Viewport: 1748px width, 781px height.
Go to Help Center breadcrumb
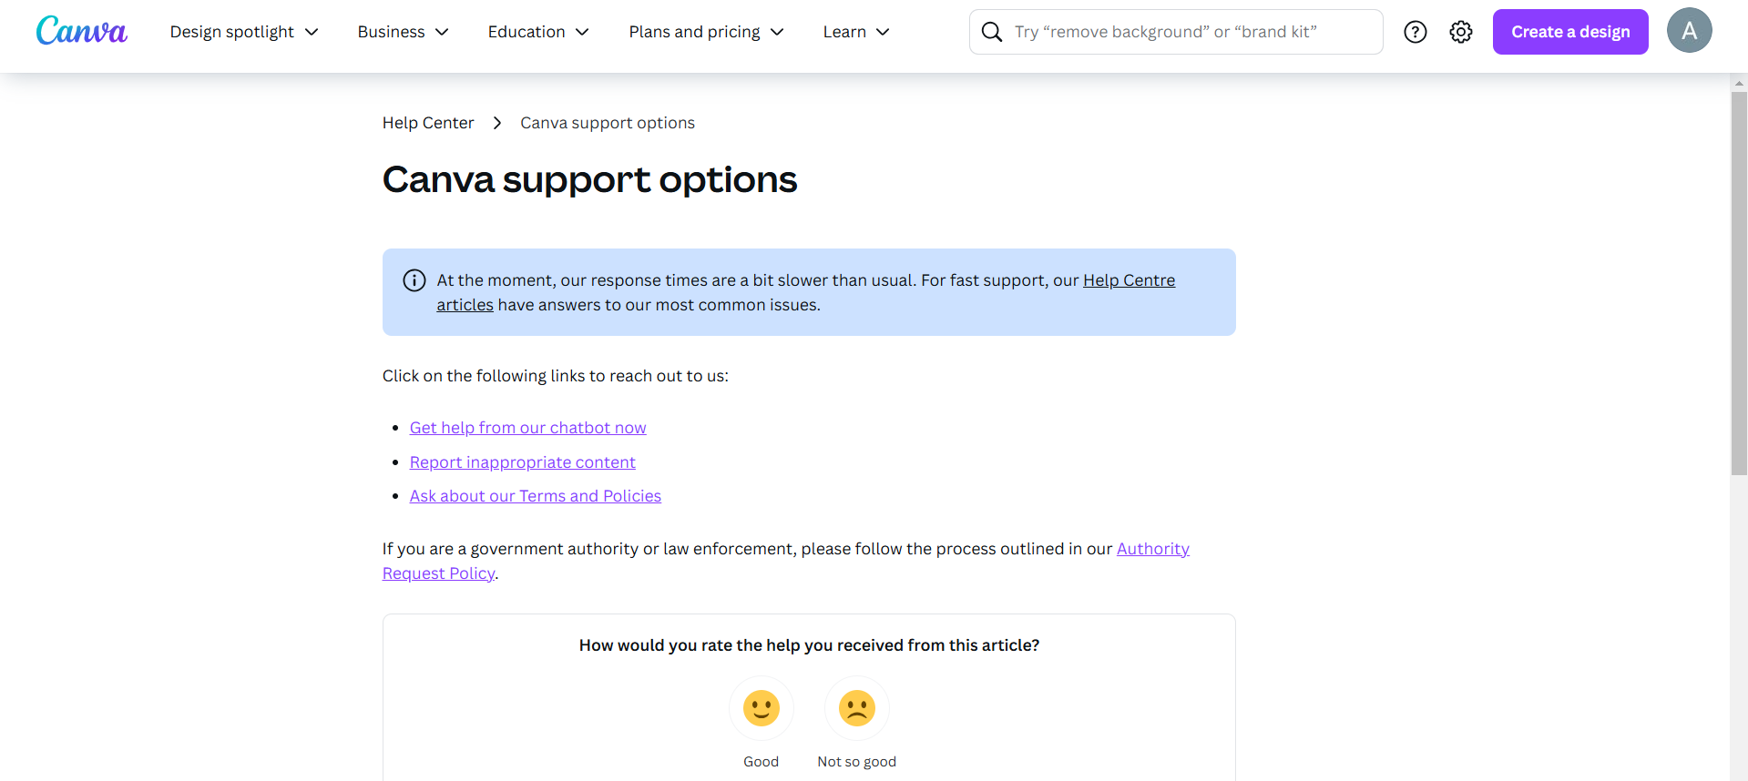point(428,123)
